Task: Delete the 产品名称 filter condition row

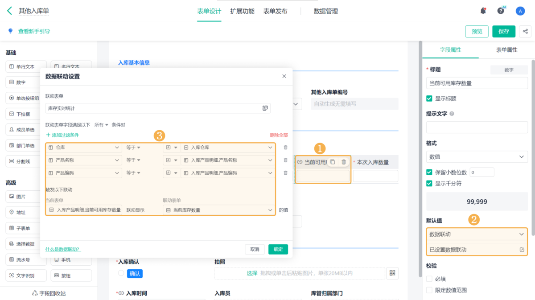Action: click(285, 160)
